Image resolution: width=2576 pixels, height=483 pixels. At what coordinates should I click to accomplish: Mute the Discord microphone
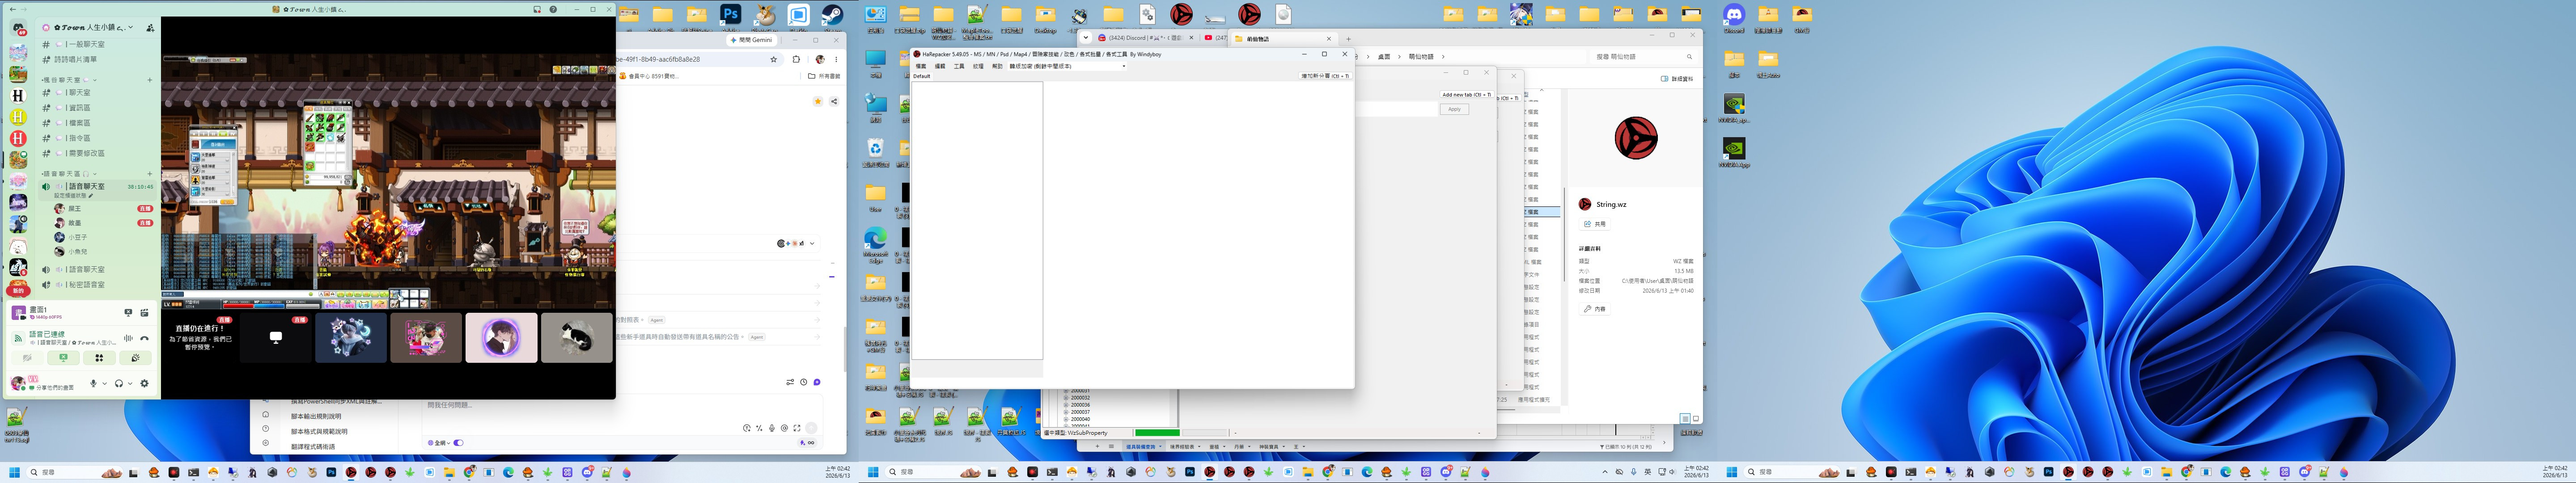(x=93, y=383)
